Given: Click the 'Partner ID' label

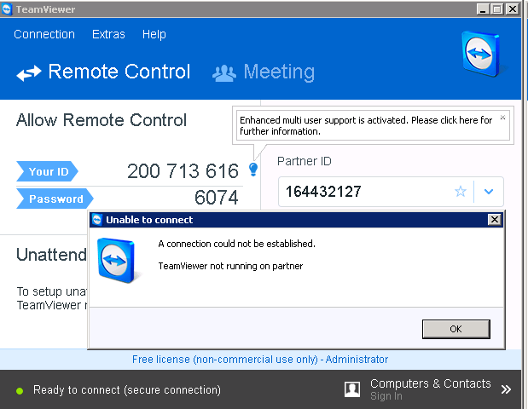Looking at the screenshot, I should click(305, 161).
